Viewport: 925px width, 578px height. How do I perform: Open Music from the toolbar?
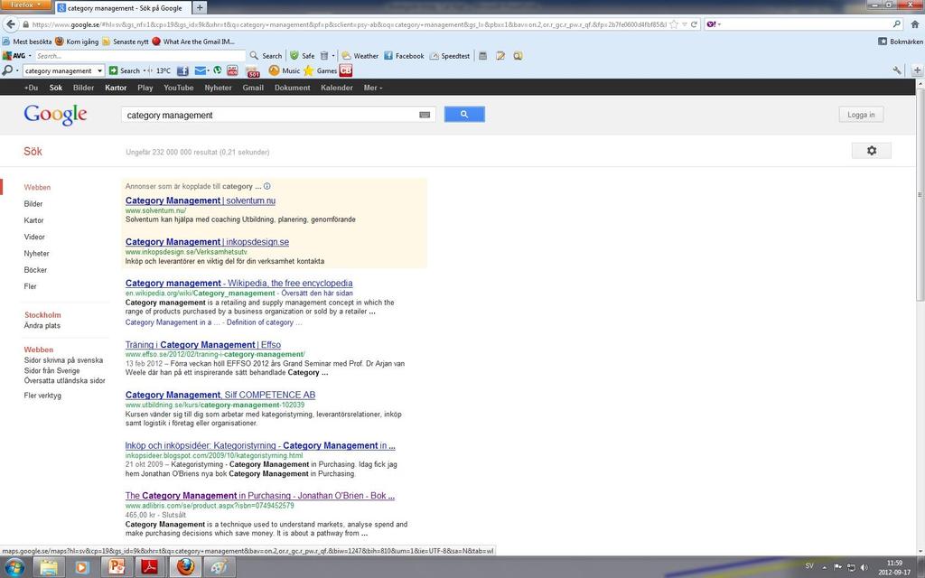(285, 70)
